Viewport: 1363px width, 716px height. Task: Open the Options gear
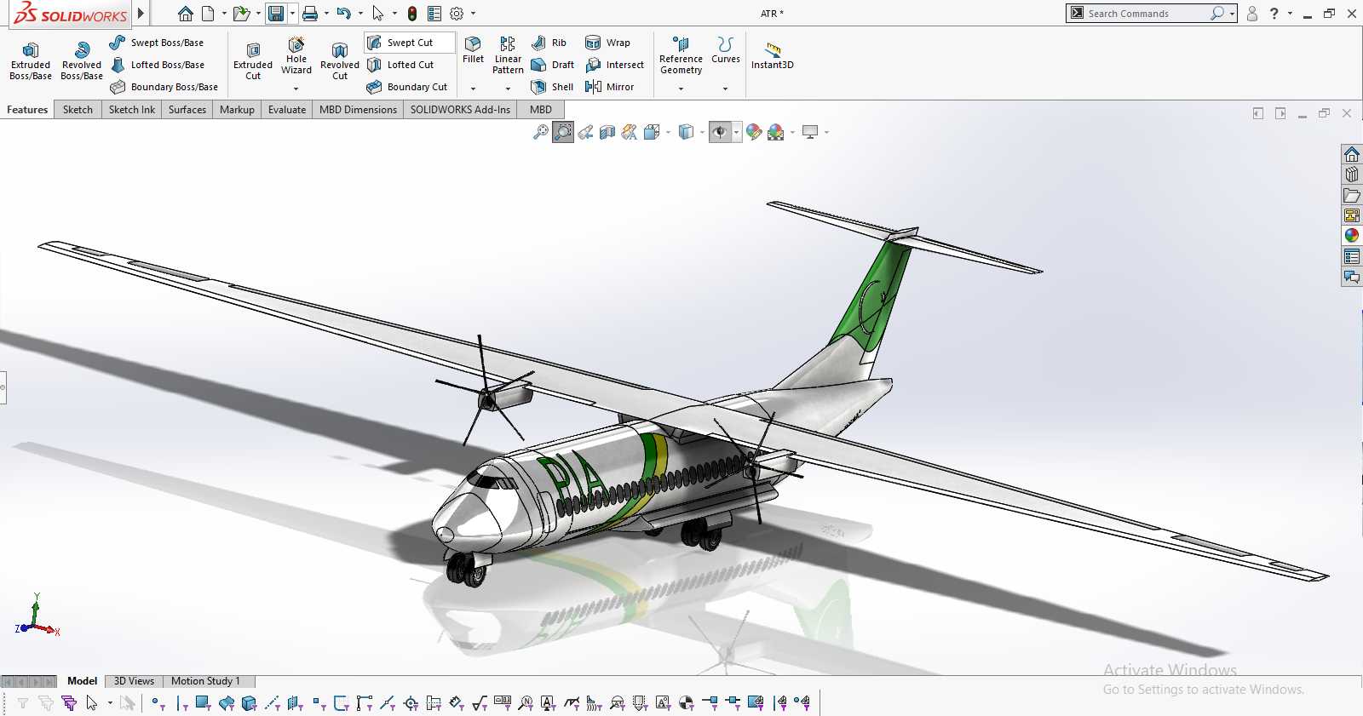[x=457, y=14]
